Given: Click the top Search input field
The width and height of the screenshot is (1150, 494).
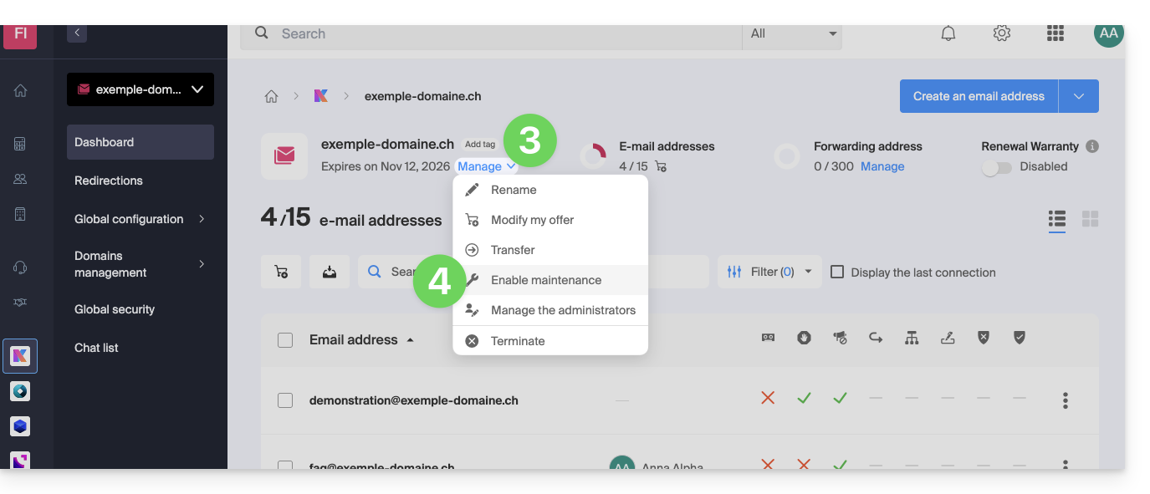Looking at the screenshot, I should coord(502,34).
